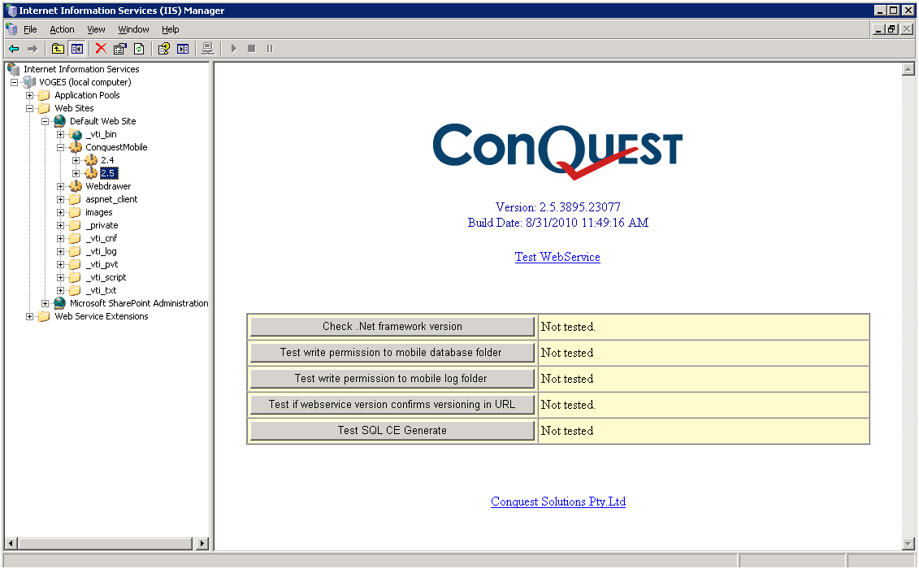Viewport: 919px width, 569px height.
Task: Restore the inner MDI child window
Action: [892, 29]
